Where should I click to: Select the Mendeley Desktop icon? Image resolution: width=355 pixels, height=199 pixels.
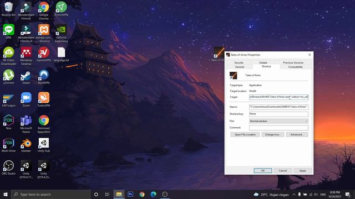(x=26, y=56)
